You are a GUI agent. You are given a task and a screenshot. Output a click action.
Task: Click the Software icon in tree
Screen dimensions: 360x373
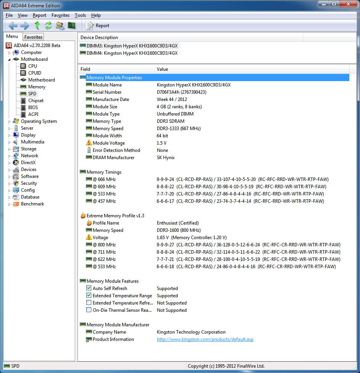(16, 176)
